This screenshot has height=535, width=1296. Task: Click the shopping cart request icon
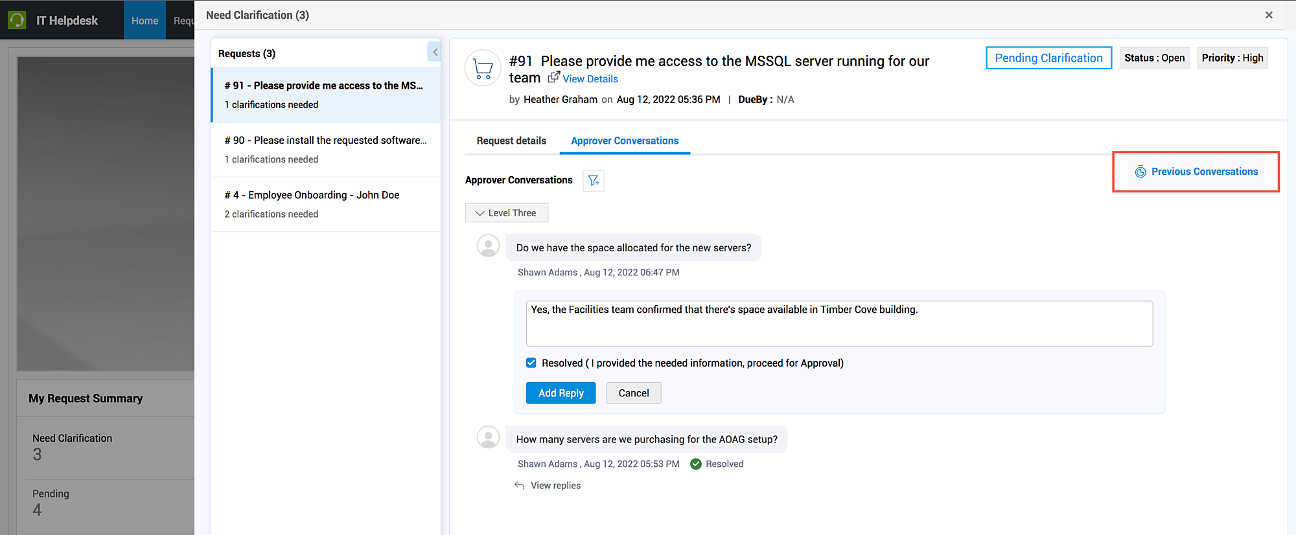[483, 68]
